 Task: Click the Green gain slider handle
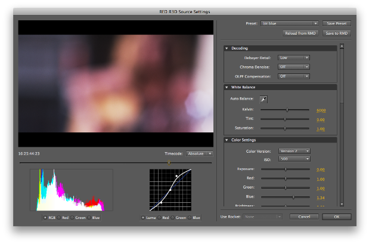[286, 188]
